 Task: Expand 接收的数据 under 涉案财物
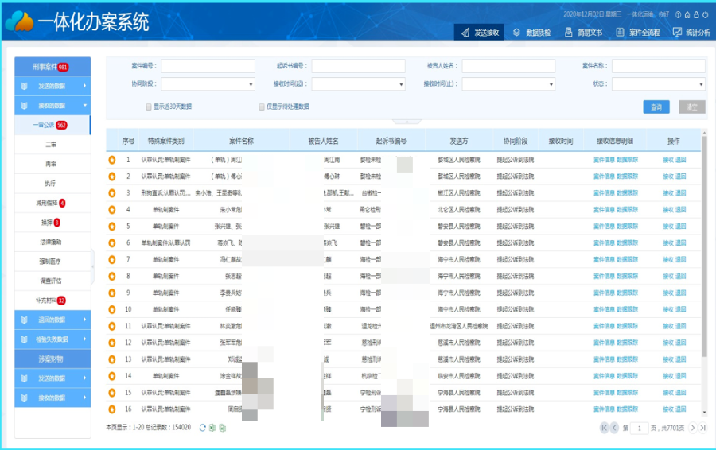pyautogui.click(x=53, y=398)
